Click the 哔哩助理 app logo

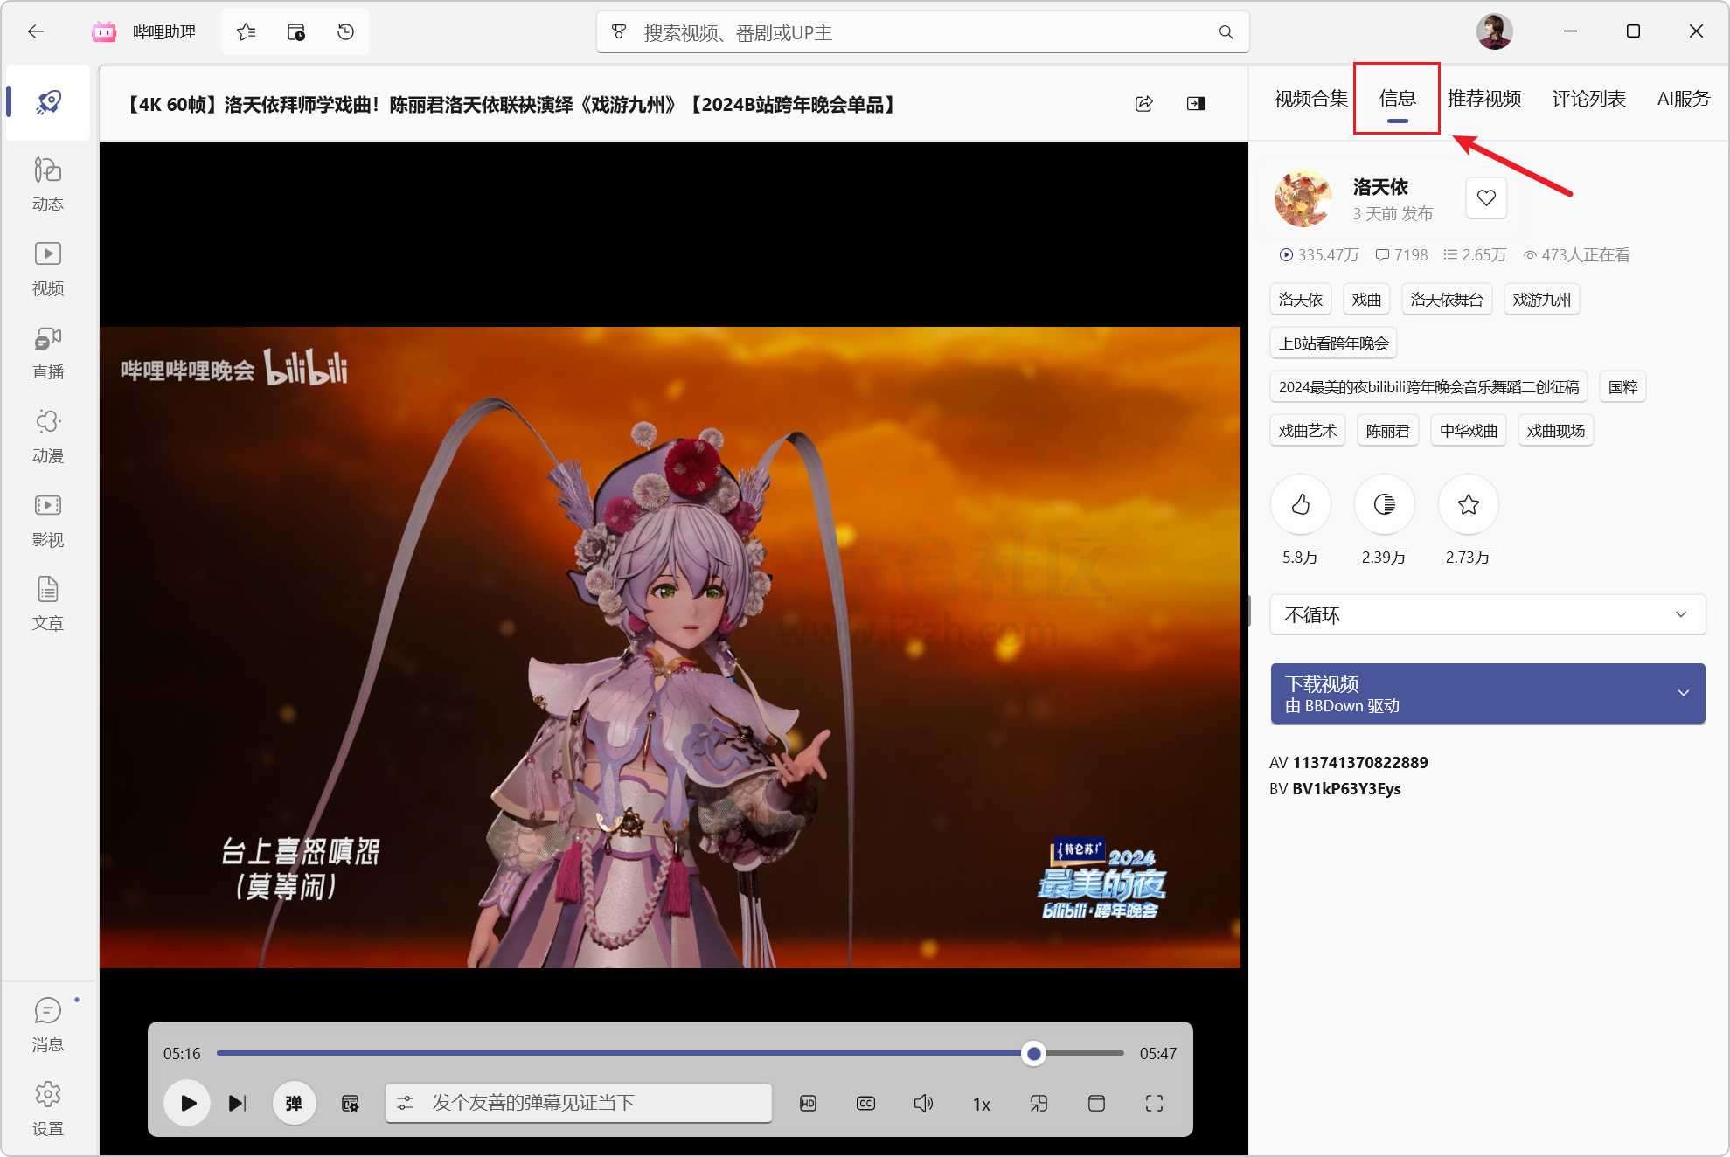104,32
